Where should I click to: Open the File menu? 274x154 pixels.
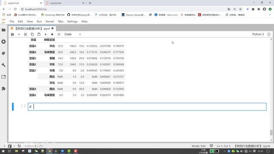coord(12,21)
